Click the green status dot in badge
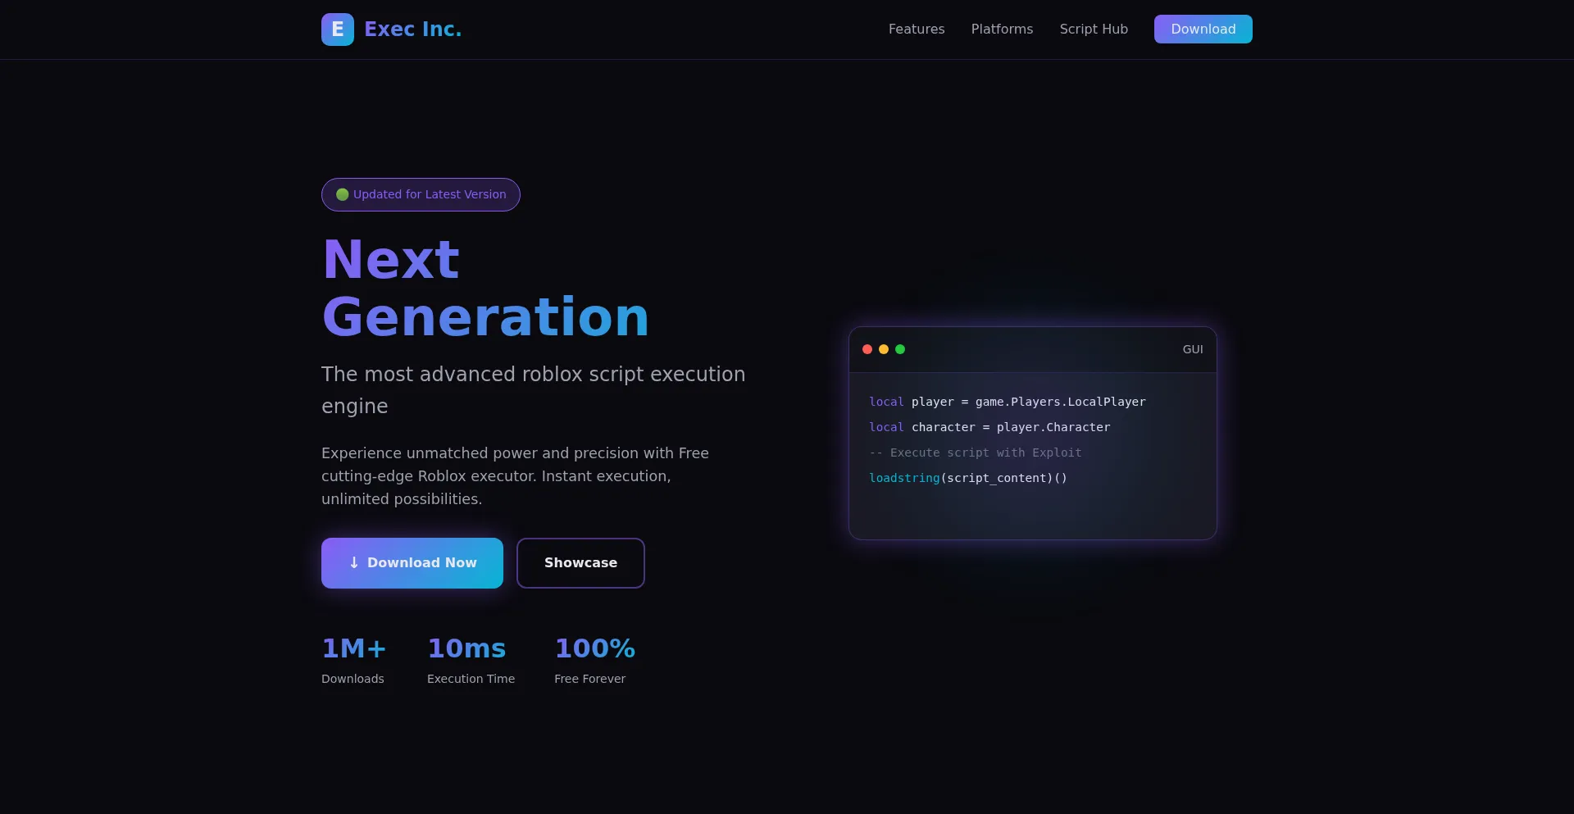 point(343,195)
